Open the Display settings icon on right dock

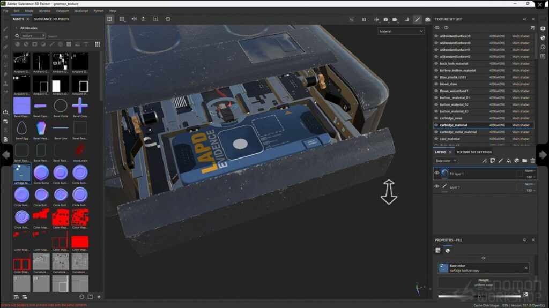[x=543, y=29]
